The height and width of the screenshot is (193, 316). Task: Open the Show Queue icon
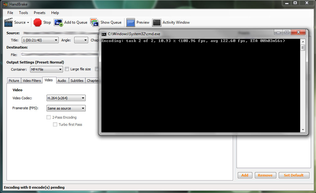click(x=95, y=22)
